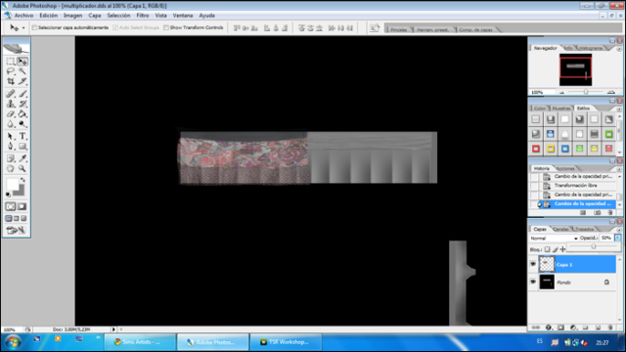Select the Lasso tool
Viewport: 626px width, 352px height.
(x=11, y=71)
